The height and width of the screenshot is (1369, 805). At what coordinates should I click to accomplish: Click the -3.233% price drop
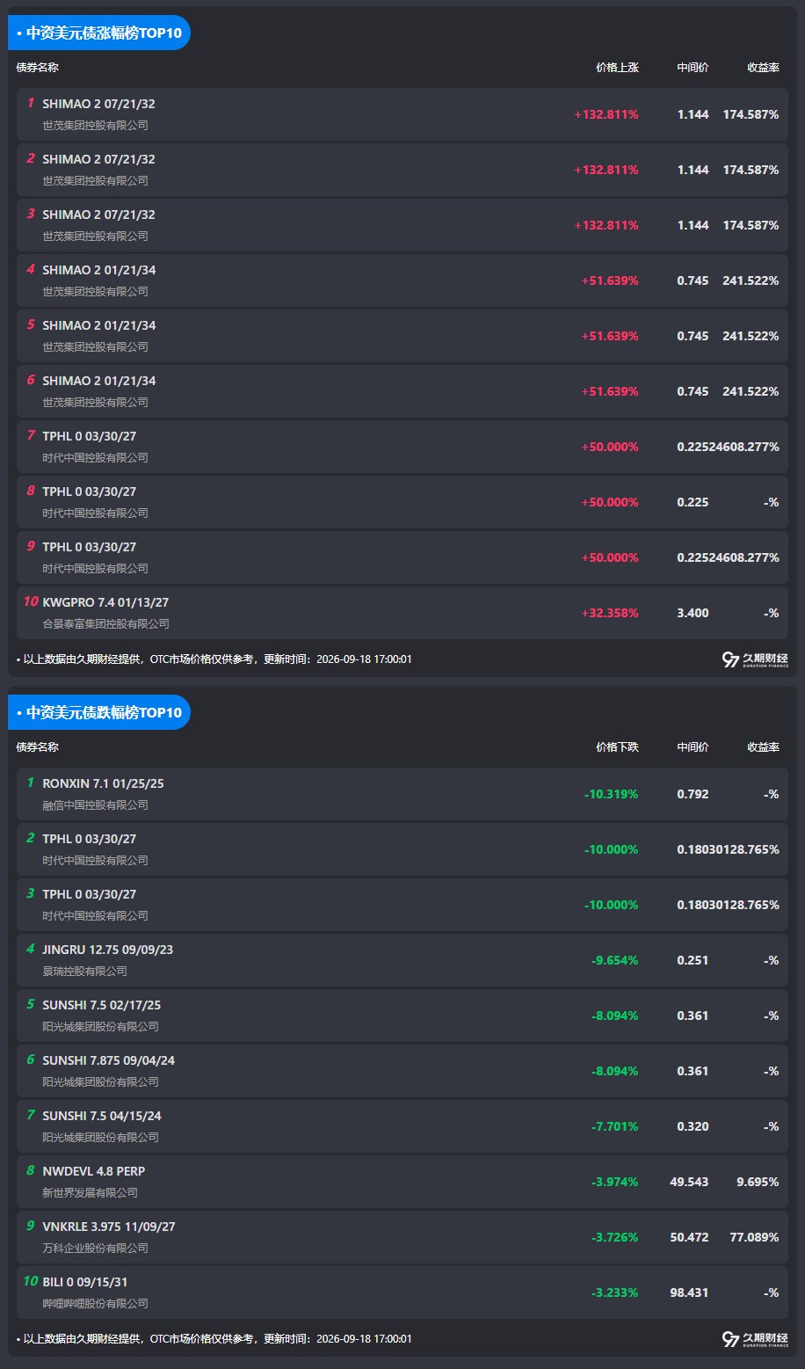click(615, 1293)
